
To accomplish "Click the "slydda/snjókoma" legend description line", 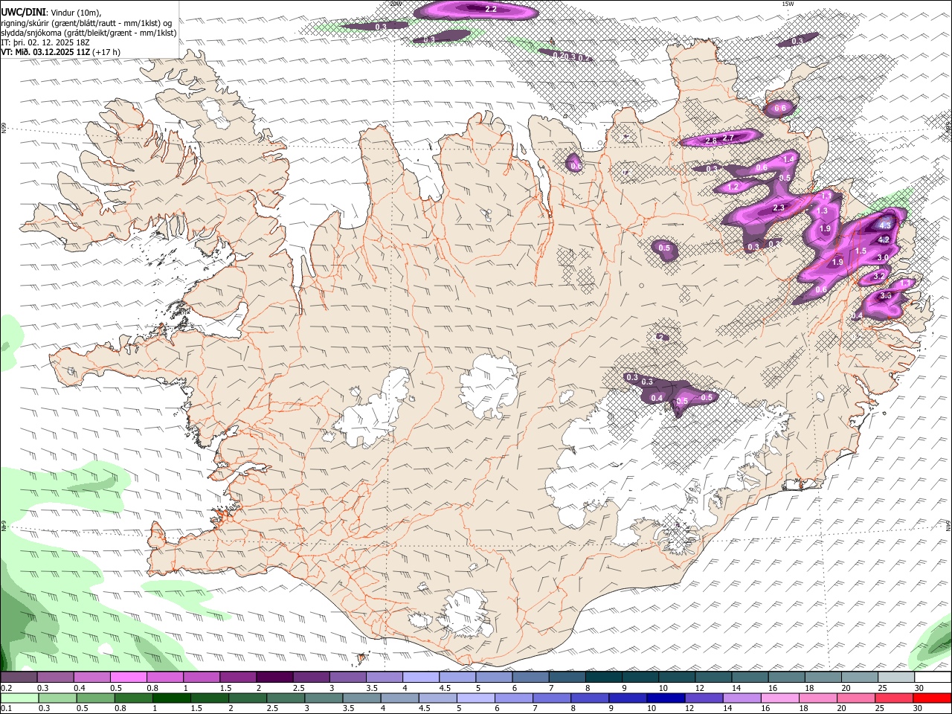I will point(89,33).
